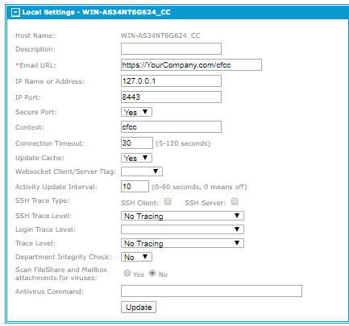Open the Secure Port dropdown
Image resolution: width=349 pixels, height=326 pixels.
tap(136, 112)
